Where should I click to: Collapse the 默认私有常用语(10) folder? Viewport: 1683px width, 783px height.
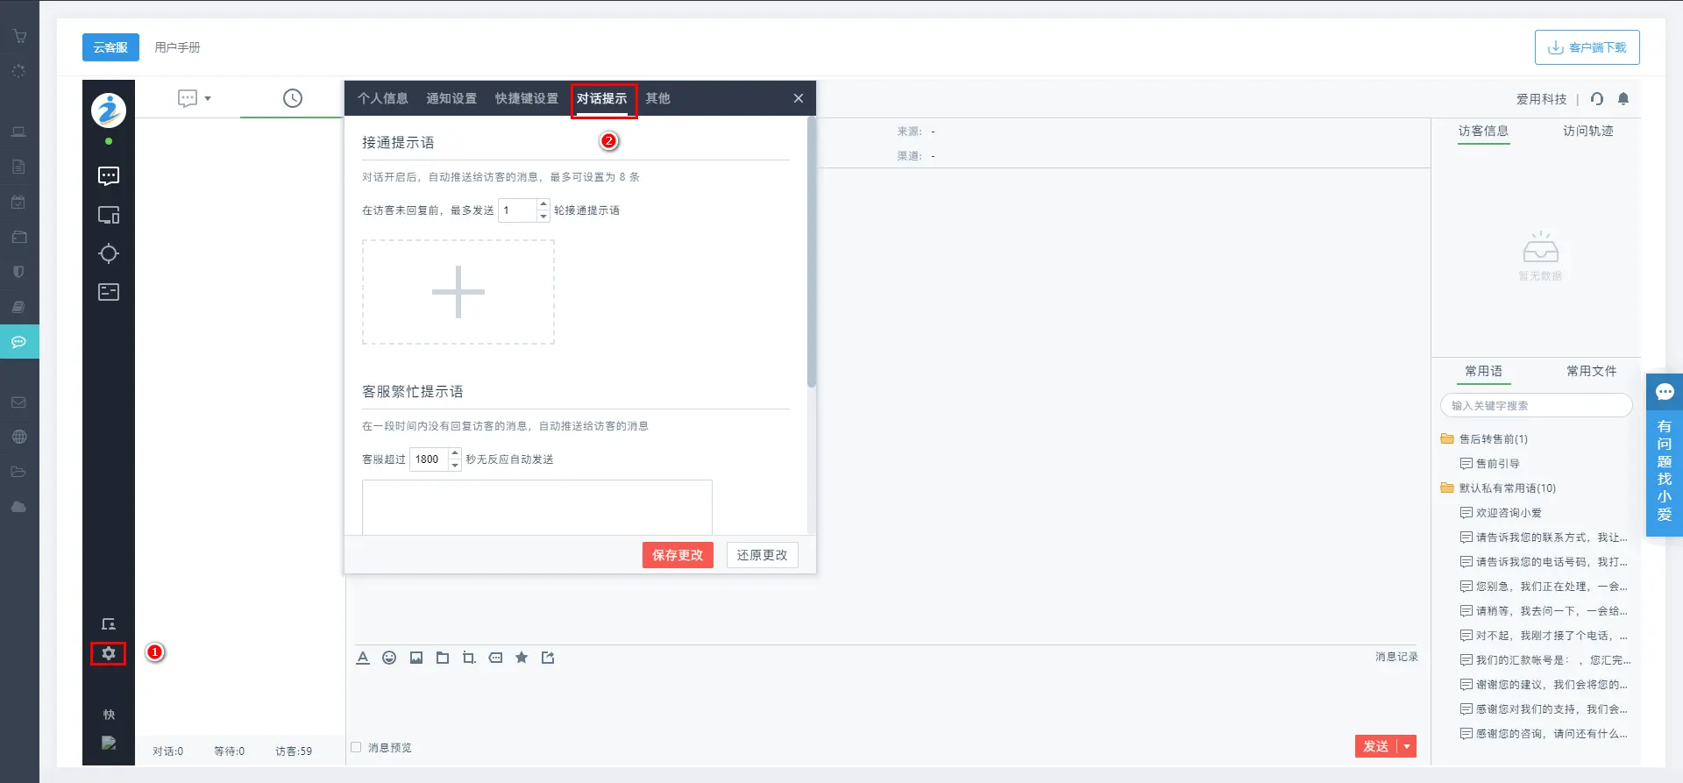[x=1447, y=488]
